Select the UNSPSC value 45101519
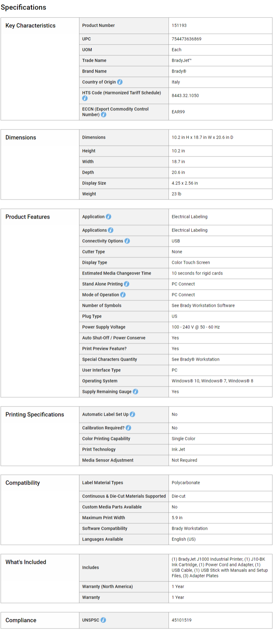 181,620
